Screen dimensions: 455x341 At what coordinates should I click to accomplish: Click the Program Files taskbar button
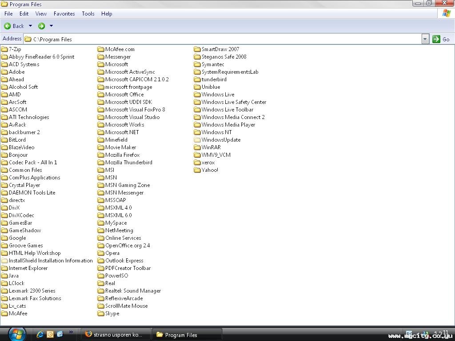pos(187,335)
